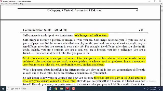This screenshot has width=163, height=91.
Task: Restore down the Adobe Reader window
Action: [x=155, y=1]
